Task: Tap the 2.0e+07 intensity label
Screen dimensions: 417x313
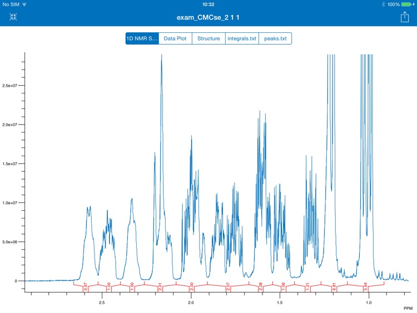Action: [10, 125]
